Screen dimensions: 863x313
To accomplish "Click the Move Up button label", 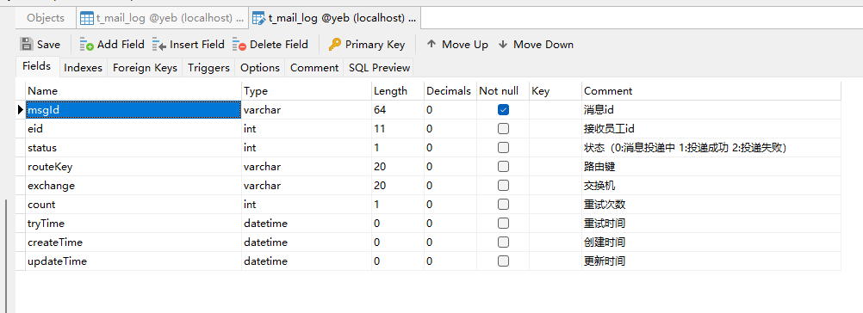I will pyautogui.click(x=465, y=45).
